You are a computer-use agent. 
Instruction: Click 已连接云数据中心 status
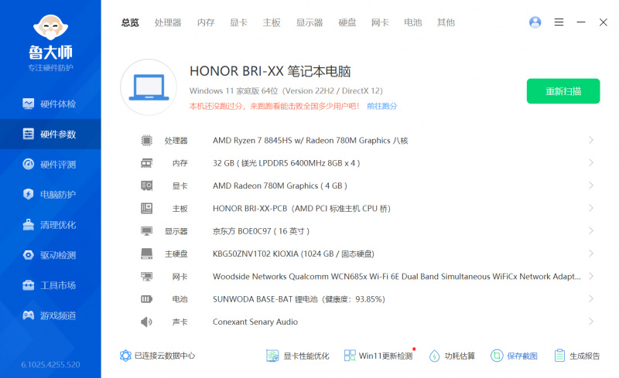coord(157,356)
